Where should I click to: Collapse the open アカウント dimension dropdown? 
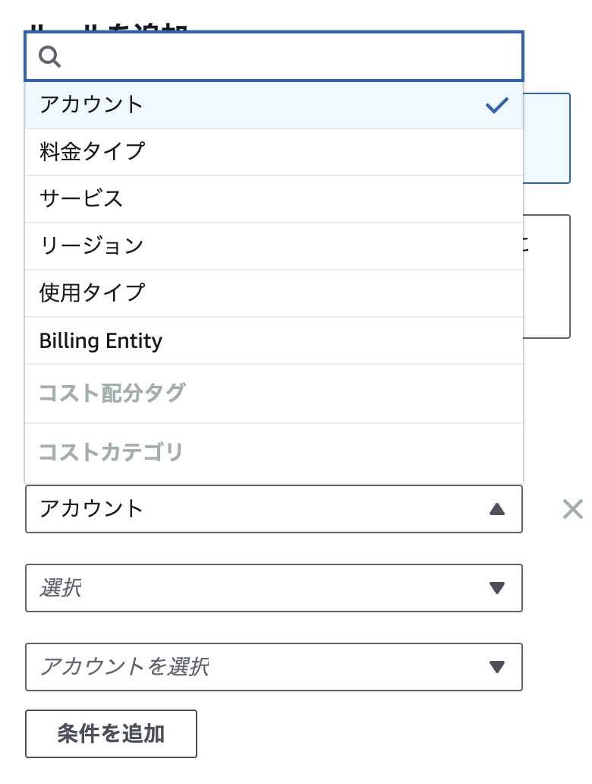click(274, 509)
